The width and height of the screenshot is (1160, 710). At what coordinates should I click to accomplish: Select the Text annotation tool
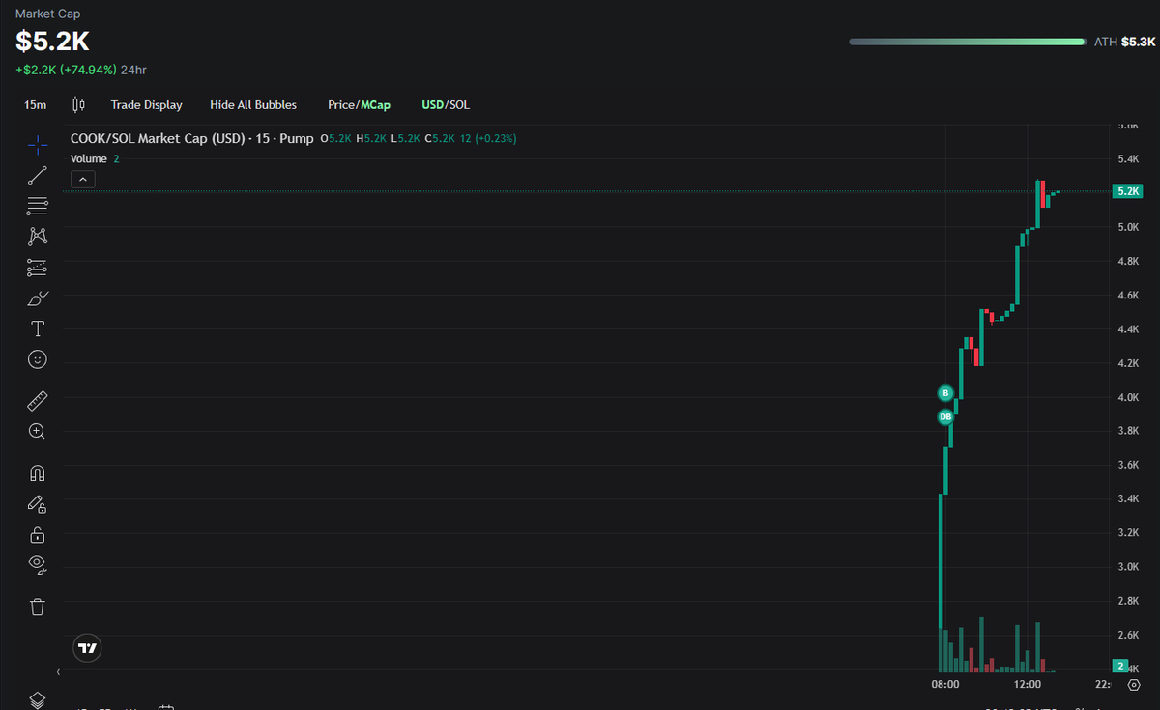point(37,328)
